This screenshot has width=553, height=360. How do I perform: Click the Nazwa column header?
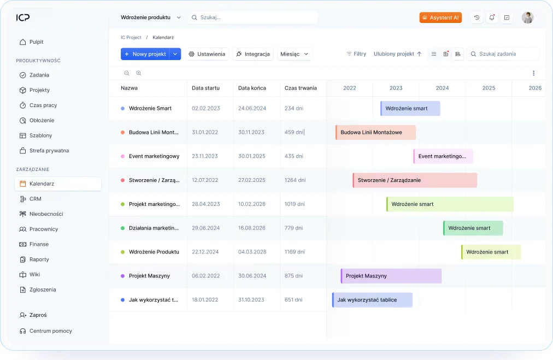coord(129,88)
